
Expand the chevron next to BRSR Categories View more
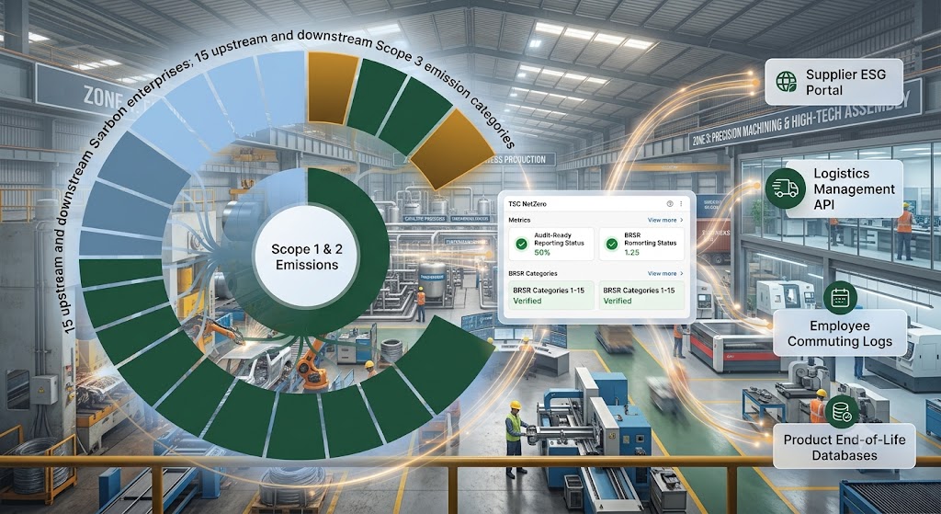pos(681,274)
